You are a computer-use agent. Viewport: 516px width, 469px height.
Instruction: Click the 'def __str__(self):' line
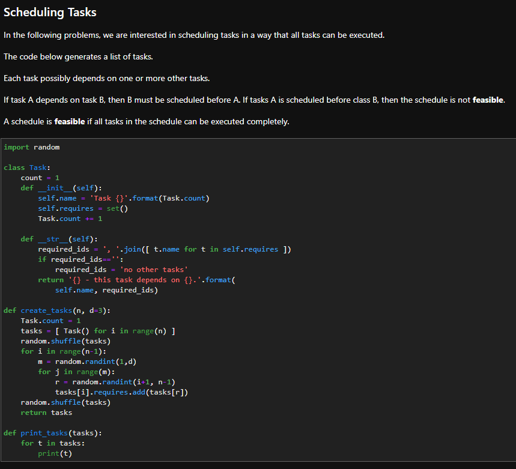pos(59,239)
